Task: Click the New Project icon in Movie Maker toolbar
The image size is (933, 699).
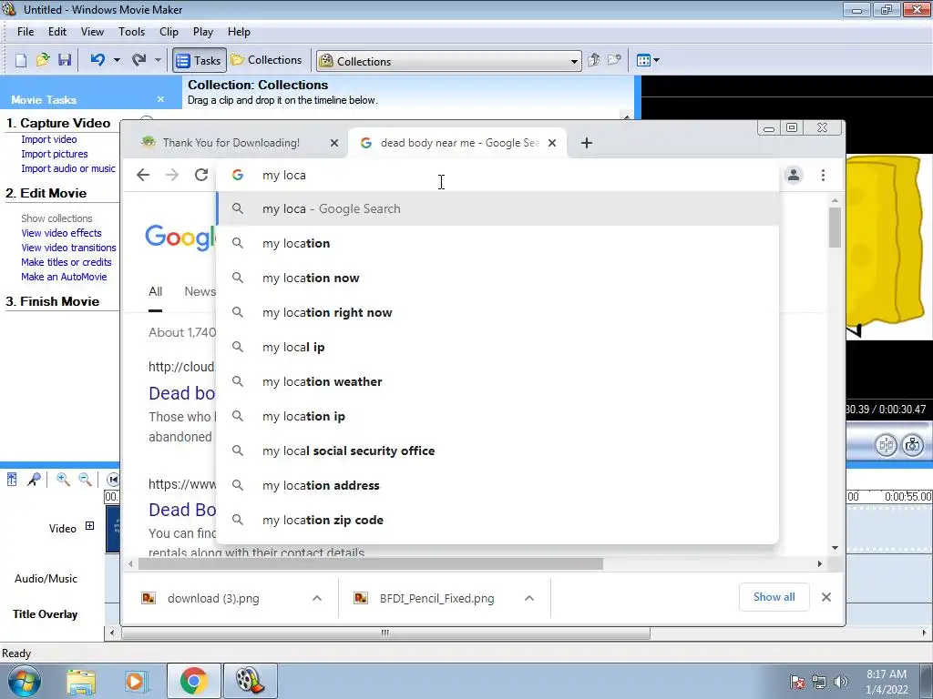Action: (21, 60)
